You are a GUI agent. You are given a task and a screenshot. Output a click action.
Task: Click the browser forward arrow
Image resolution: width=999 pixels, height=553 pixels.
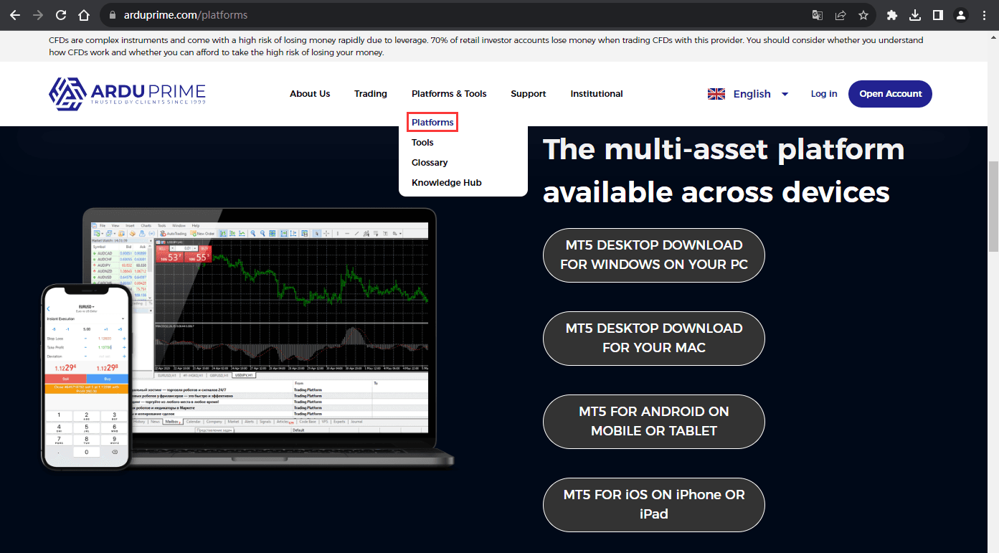click(38, 14)
